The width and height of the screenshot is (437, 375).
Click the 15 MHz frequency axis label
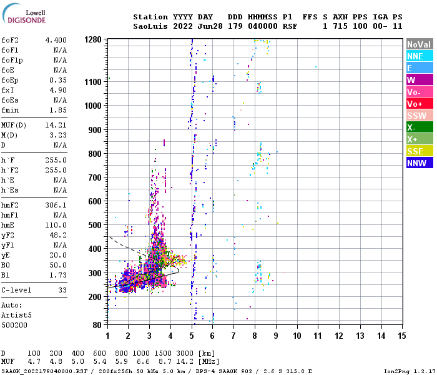[402, 336]
